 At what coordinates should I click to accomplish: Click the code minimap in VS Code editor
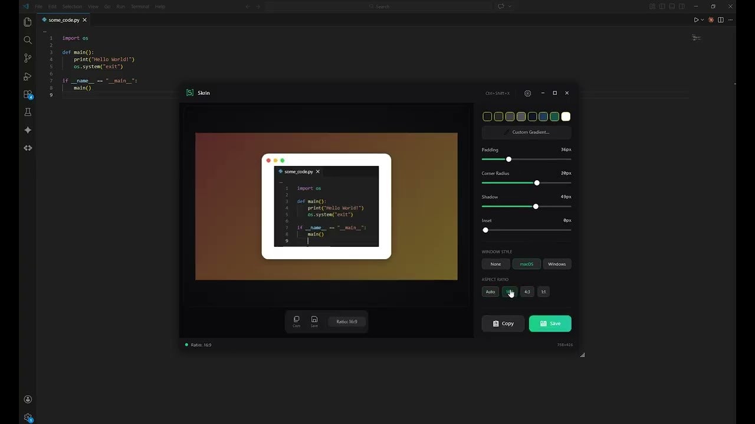coord(697,38)
